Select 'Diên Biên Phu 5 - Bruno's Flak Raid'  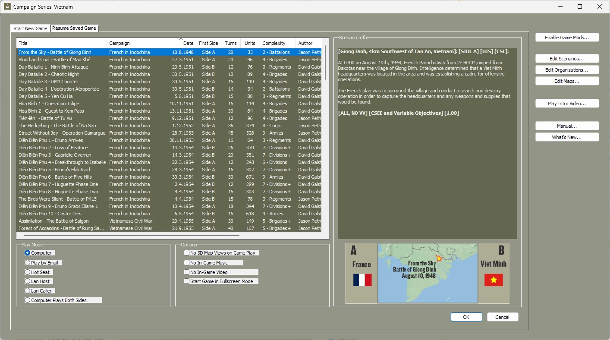(x=169, y=170)
